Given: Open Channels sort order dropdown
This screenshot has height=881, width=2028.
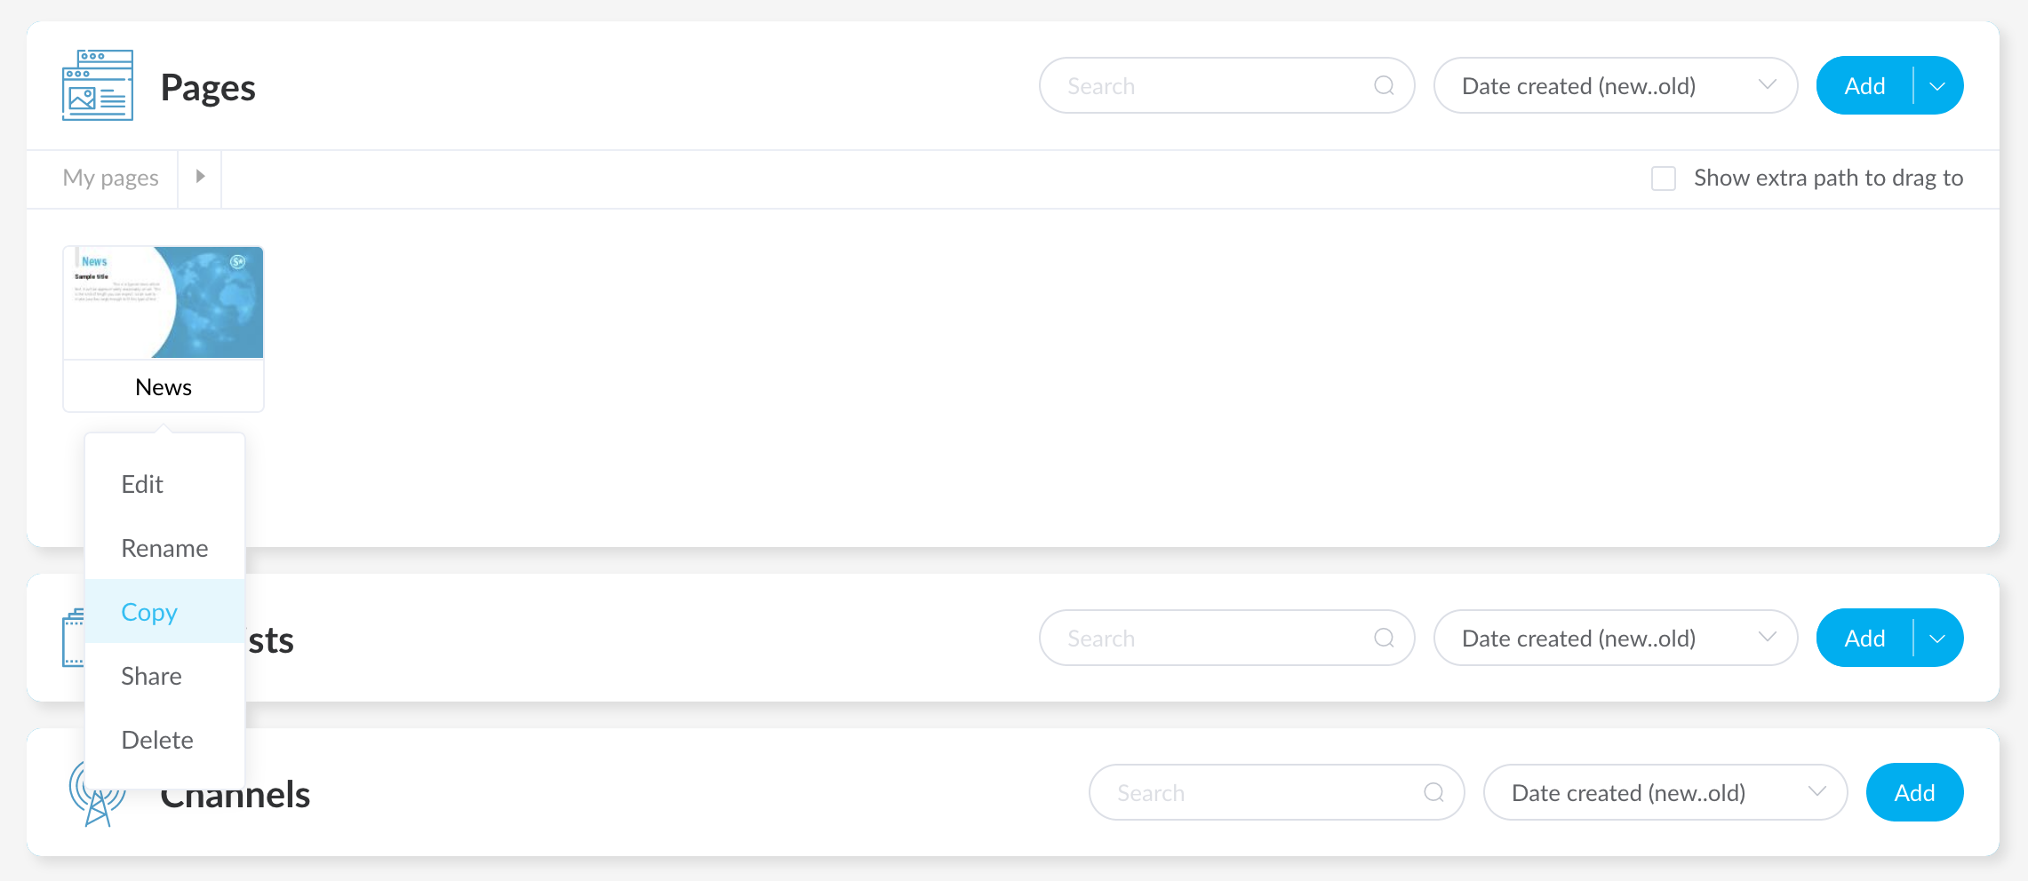Looking at the screenshot, I should coord(1665,792).
